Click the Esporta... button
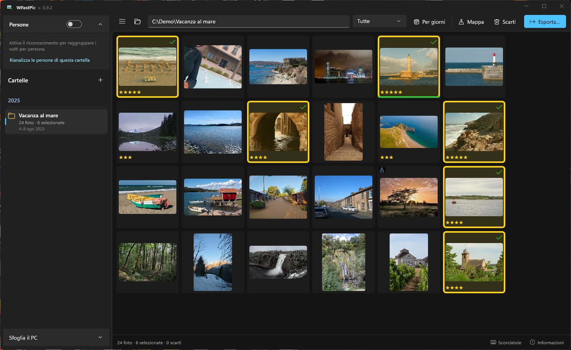This screenshot has width=571, height=350. pos(545,21)
